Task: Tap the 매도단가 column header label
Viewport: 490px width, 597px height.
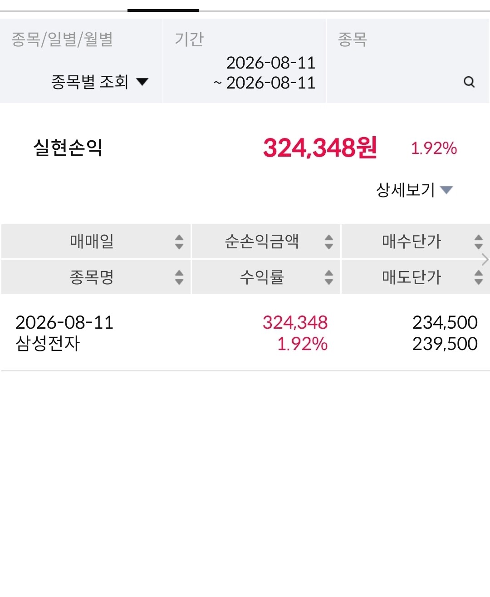Action: click(411, 277)
